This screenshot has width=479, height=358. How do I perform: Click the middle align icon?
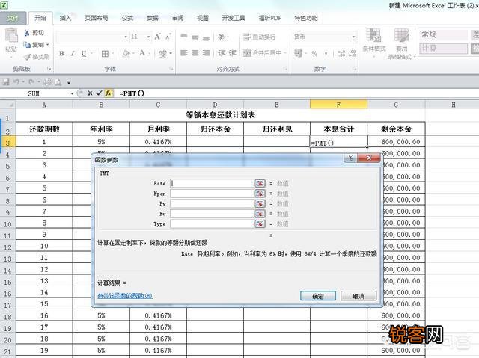195,37
